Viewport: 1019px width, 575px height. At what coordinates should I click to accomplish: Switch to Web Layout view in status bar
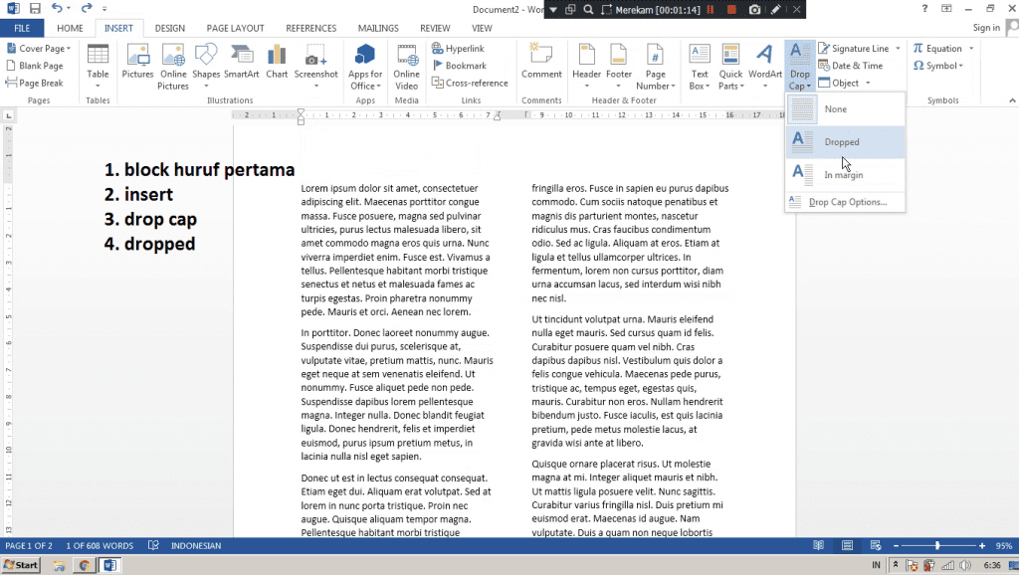[876, 546]
